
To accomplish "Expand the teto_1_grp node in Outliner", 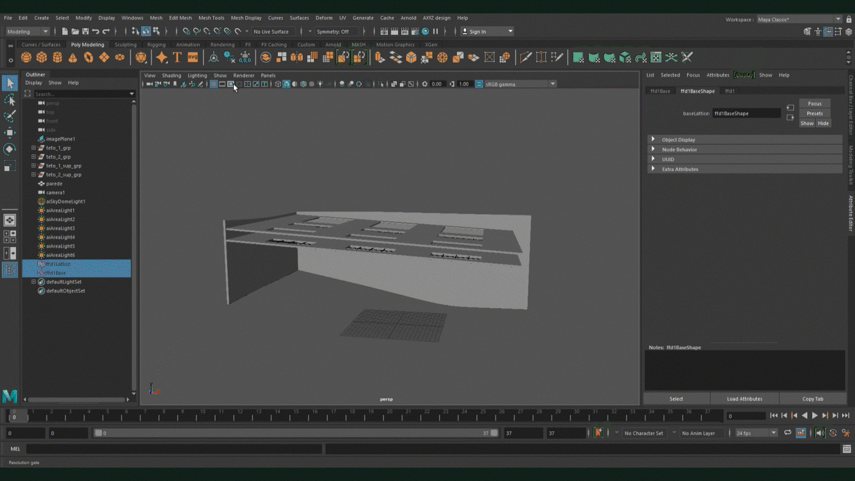I will [34, 148].
